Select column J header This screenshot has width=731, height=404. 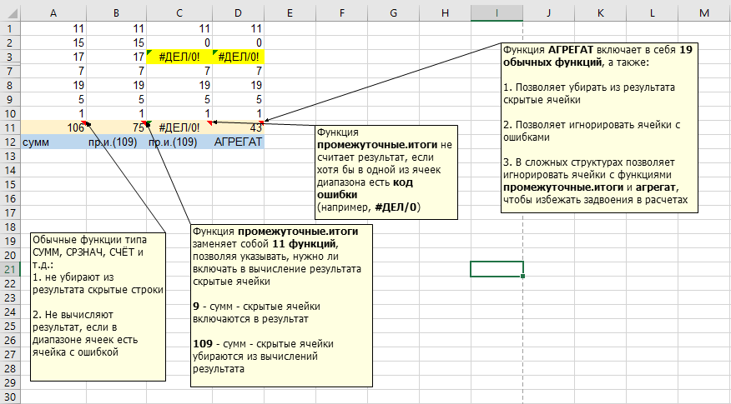point(549,13)
